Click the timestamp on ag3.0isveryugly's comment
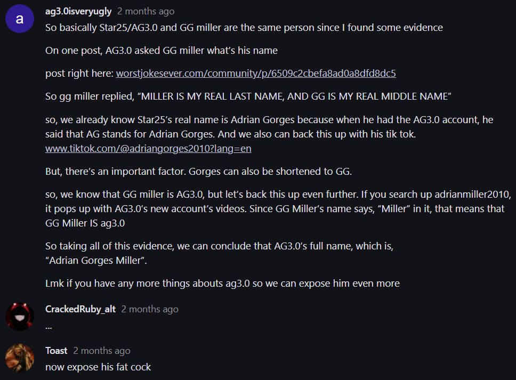 click(x=146, y=11)
